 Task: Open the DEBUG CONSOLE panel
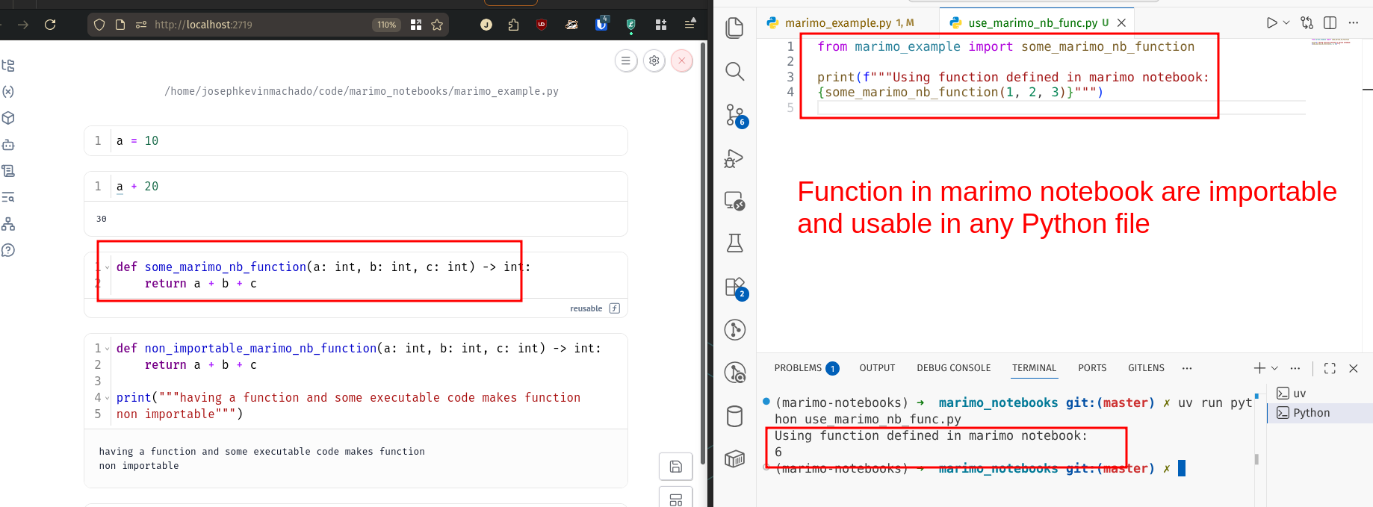pos(953,368)
